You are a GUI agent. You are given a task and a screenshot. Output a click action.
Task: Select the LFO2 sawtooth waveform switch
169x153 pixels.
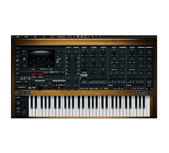pyautogui.click(x=76, y=66)
